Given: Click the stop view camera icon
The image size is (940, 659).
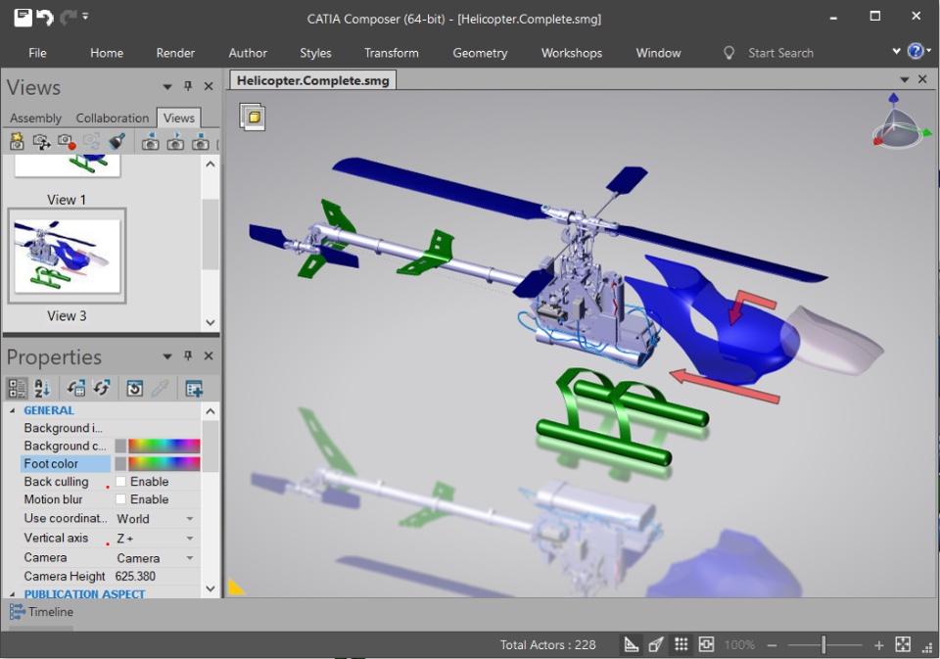Looking at the screenshot, I should click(x=200, y=142).
